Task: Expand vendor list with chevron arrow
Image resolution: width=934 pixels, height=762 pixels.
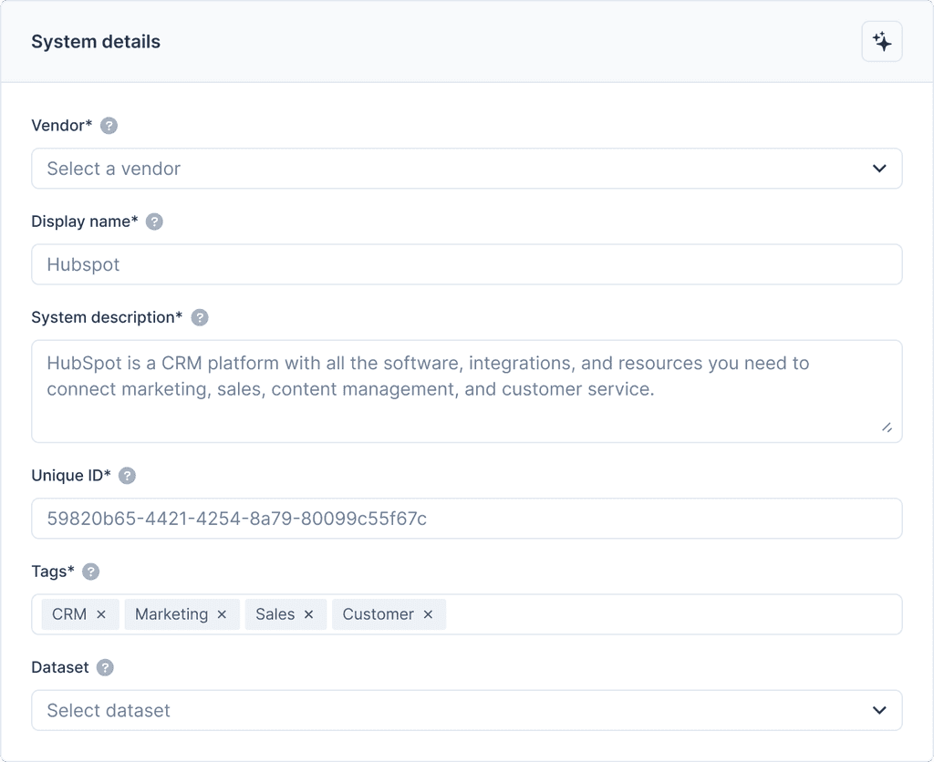Action: pyautogui.click(x=879, y=169)
